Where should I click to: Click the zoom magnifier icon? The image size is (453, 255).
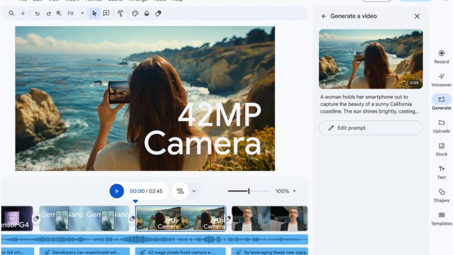coord(59,13)
